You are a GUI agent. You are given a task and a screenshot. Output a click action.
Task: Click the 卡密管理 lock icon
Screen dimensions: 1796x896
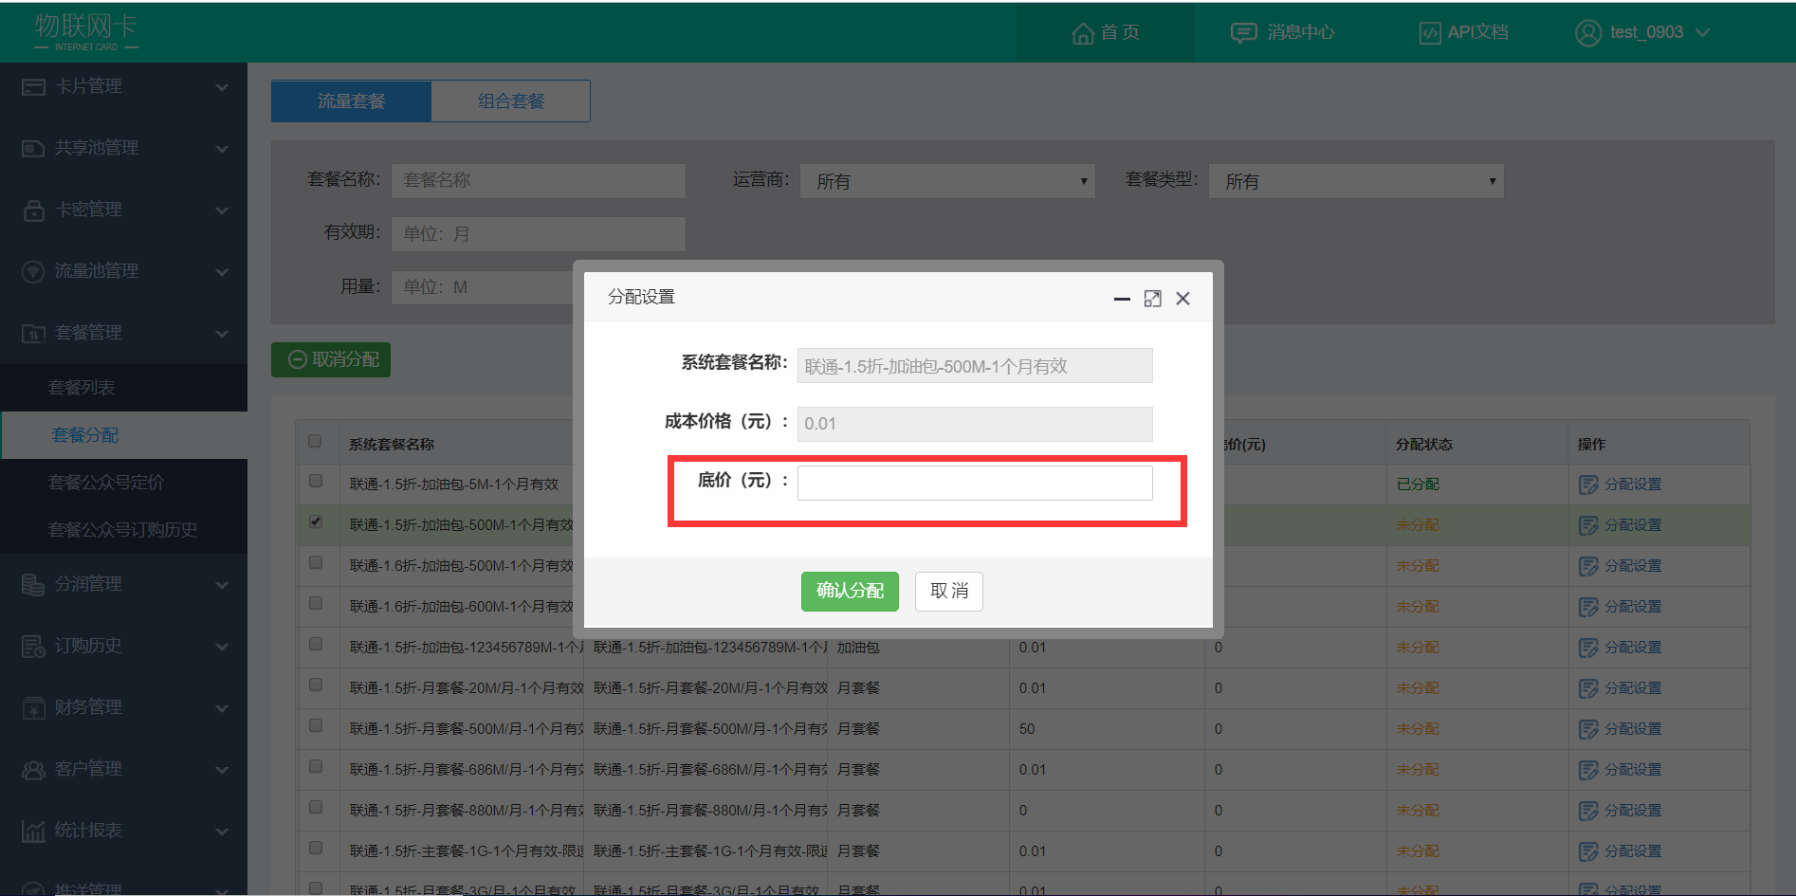[33, 210]
